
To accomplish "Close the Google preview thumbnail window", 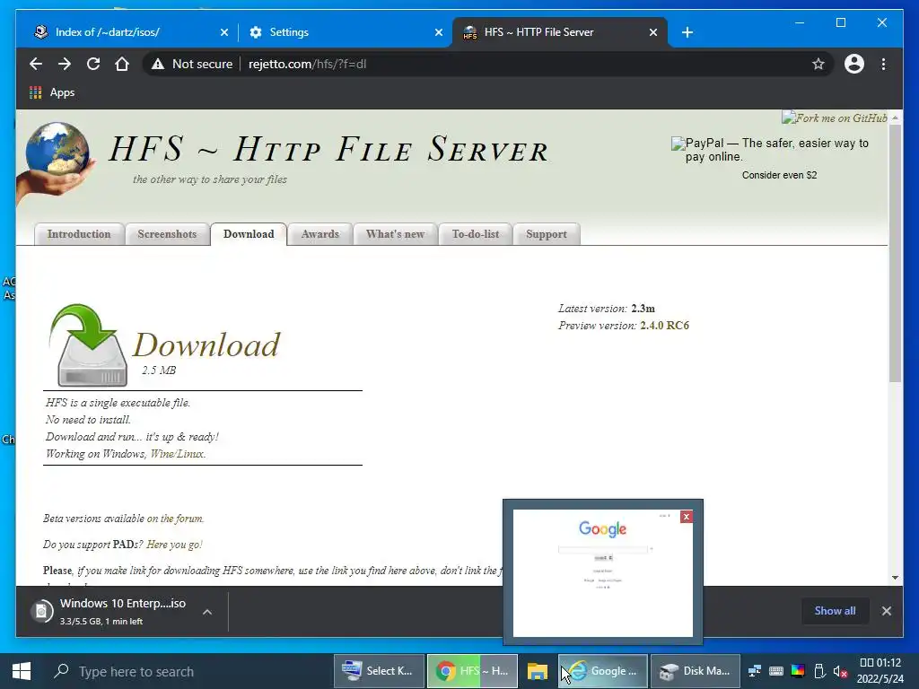I will tap(687, 517).
